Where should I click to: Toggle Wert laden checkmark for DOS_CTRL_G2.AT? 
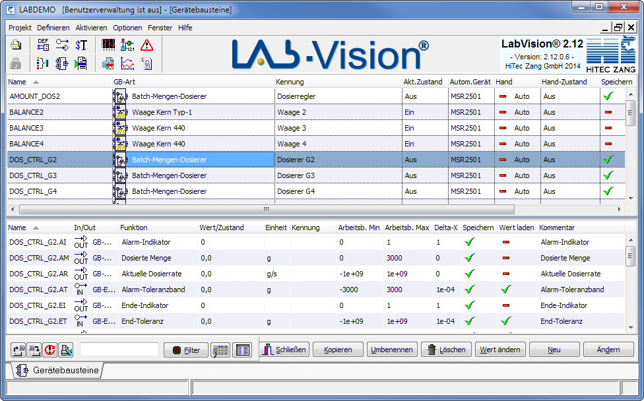(x=506, y=290)
